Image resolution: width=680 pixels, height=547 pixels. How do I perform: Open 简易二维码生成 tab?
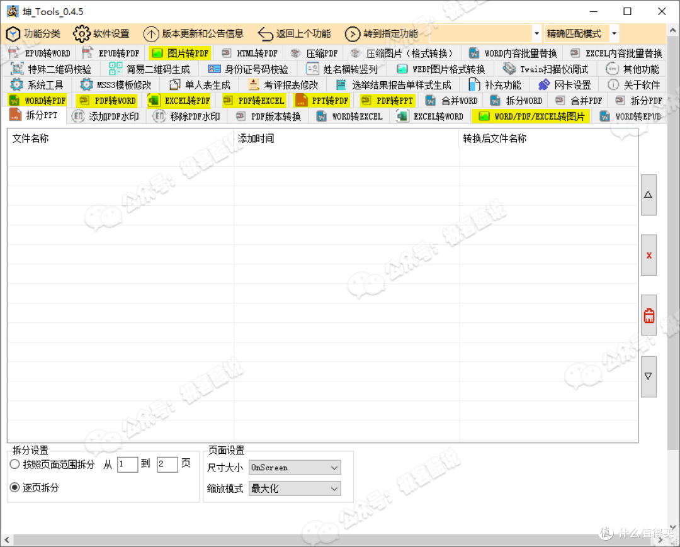(150, 69)
